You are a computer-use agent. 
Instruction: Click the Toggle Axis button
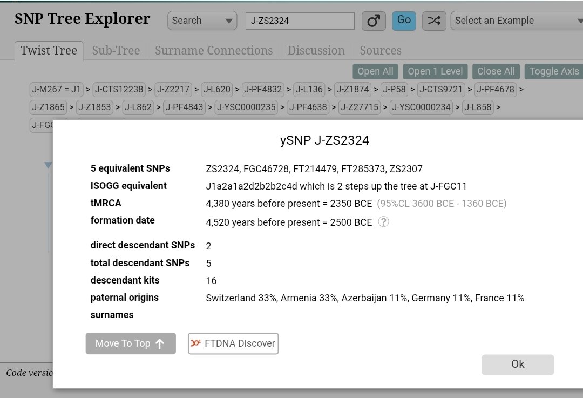point(554,71)
